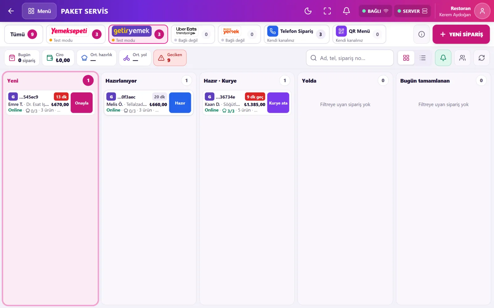Open the user profile avatar
This screenshot has width=494, height=308.
click(482, 11)
